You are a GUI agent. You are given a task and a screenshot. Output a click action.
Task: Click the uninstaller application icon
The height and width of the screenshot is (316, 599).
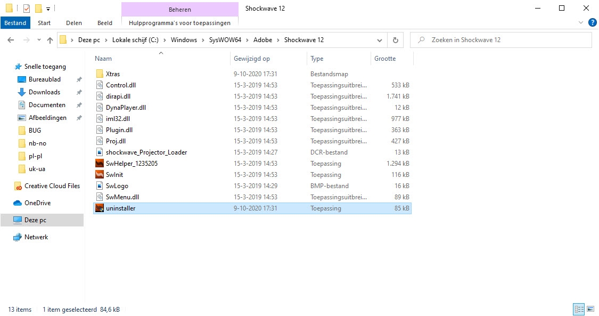(100, 208)
